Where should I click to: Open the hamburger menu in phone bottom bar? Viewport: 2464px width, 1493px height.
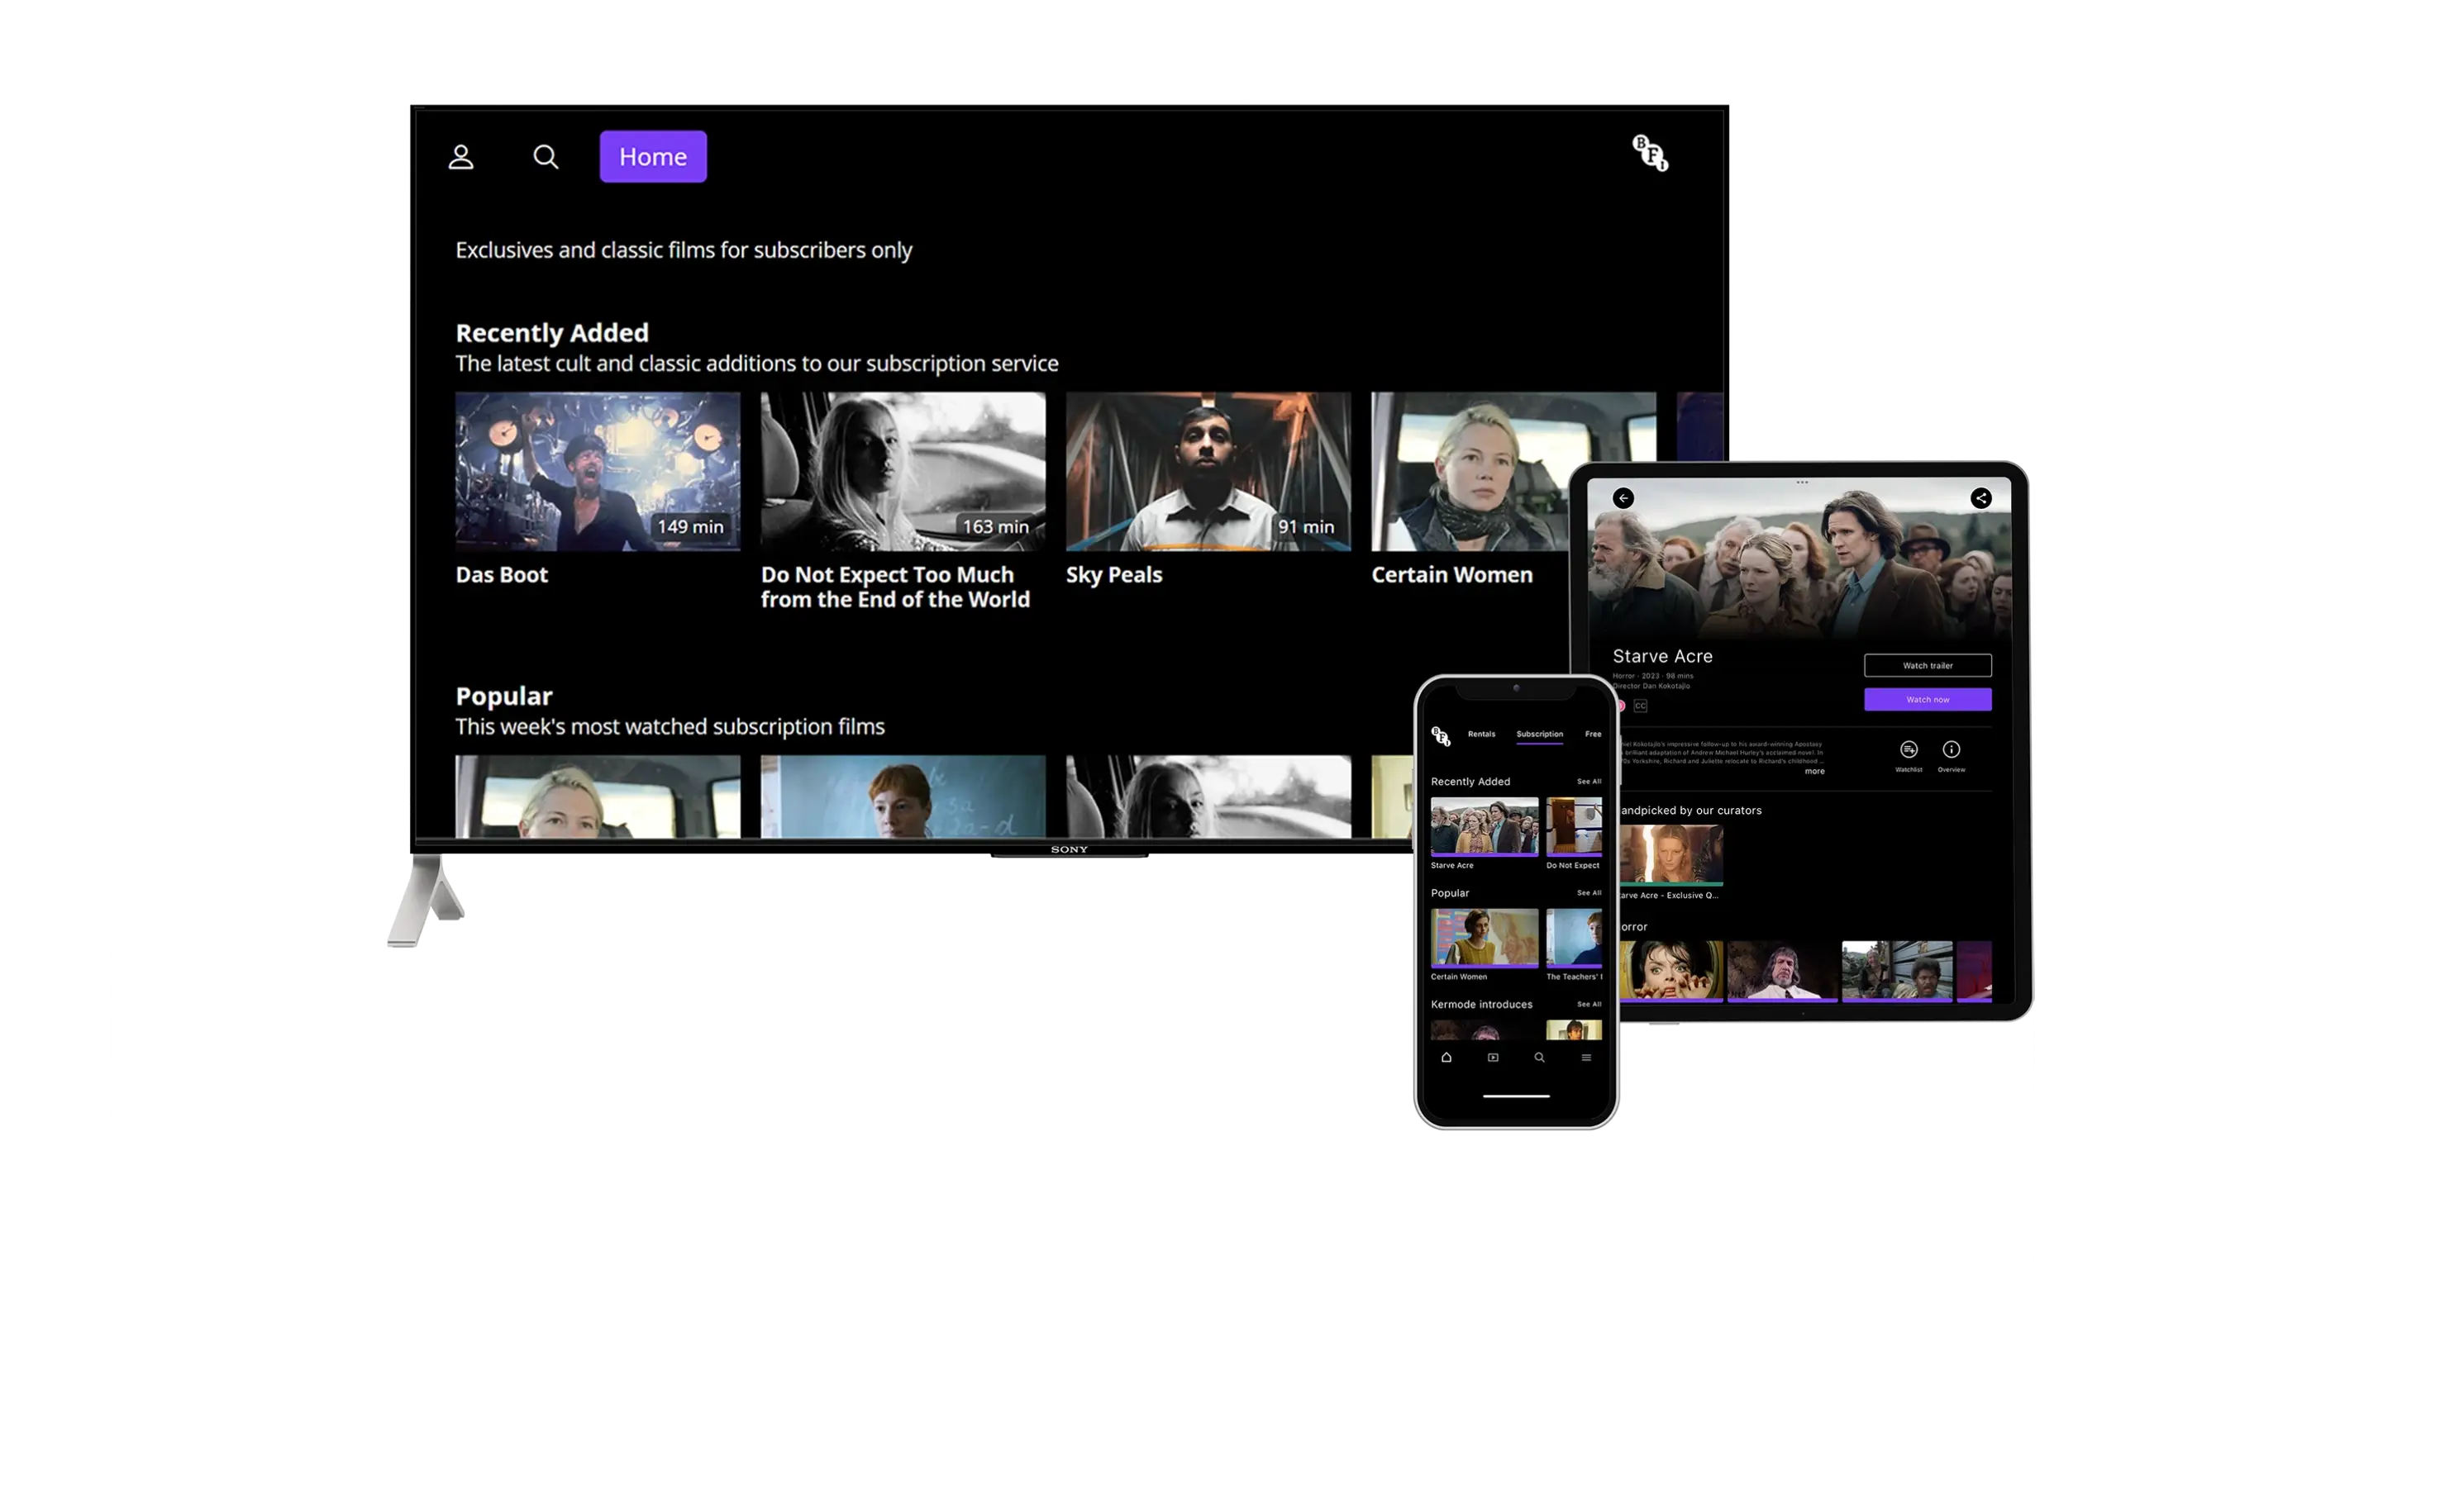(x=1586, y=1058)
